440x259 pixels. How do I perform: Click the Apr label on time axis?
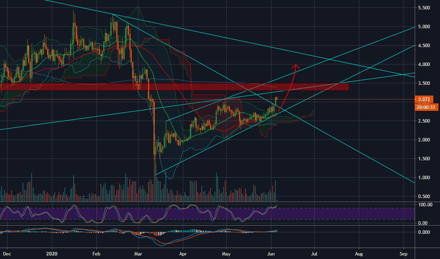coord(183,254)
